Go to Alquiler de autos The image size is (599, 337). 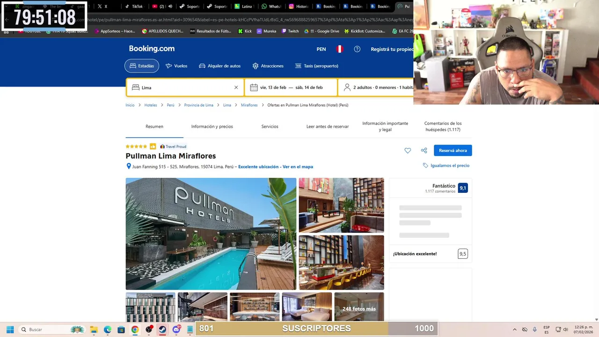coord(219,66)
